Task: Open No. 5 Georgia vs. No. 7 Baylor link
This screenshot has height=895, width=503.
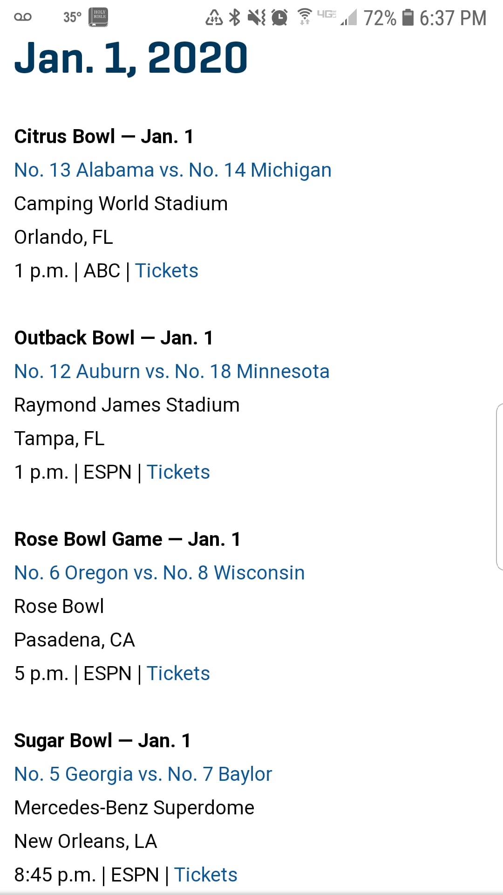Action: [x=143, y=774]
